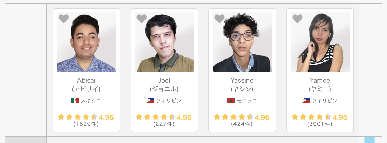Image resolution: width=387 pixels, height=143 pixels.
Task: Favorite Yassine with the heart icon
Action: tap(219, 19)
